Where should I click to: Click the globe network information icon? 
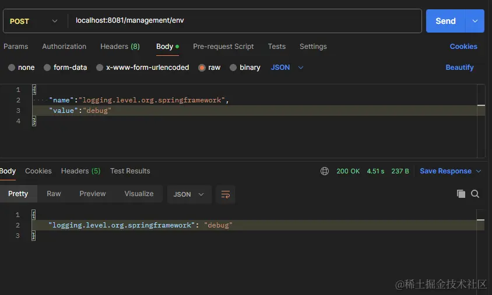coord(325,171)
